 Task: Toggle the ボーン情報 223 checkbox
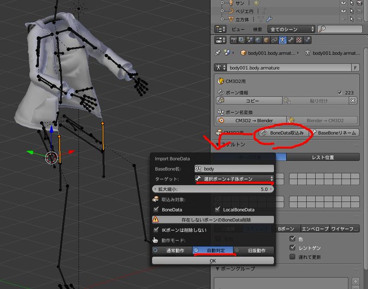(x=340, y=92)
